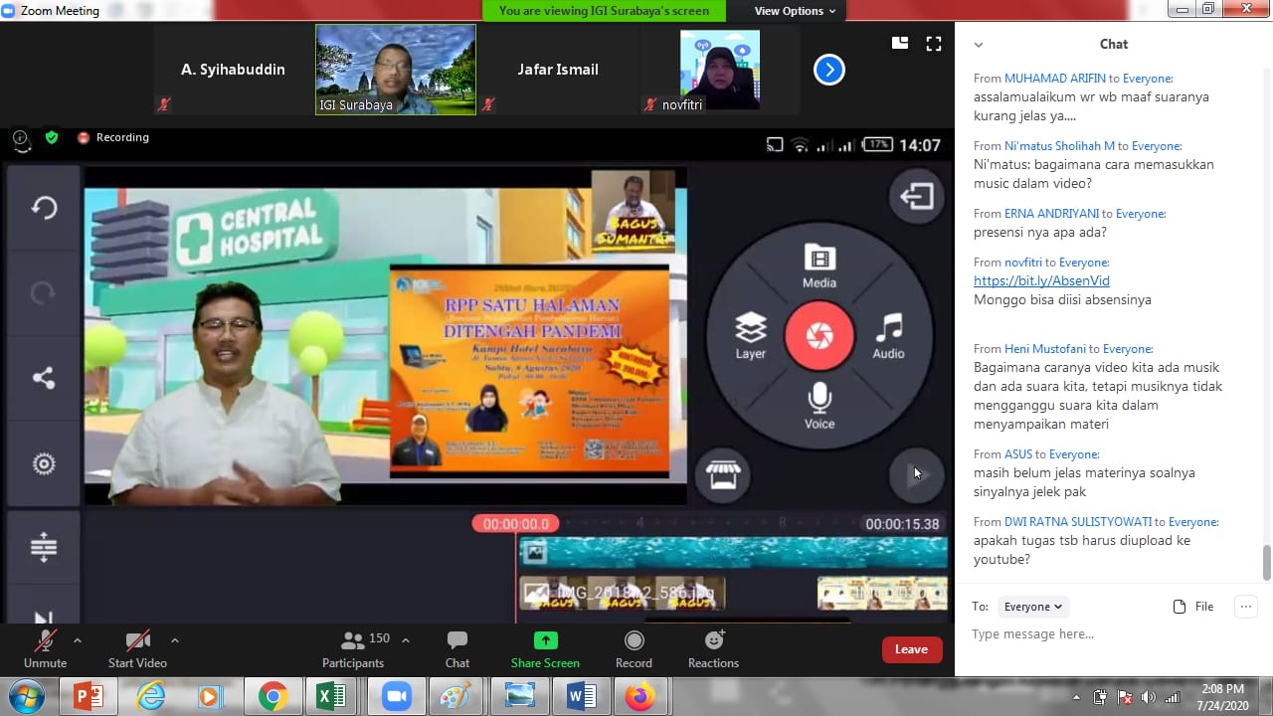Open the KineMaster asset store icon
The height and width of the screenshot is (716, 1273).
[x=723, y=476]
